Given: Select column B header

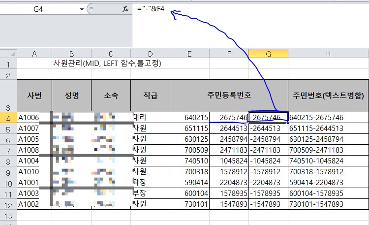Looking at the screenshot, I should [71, 54].
